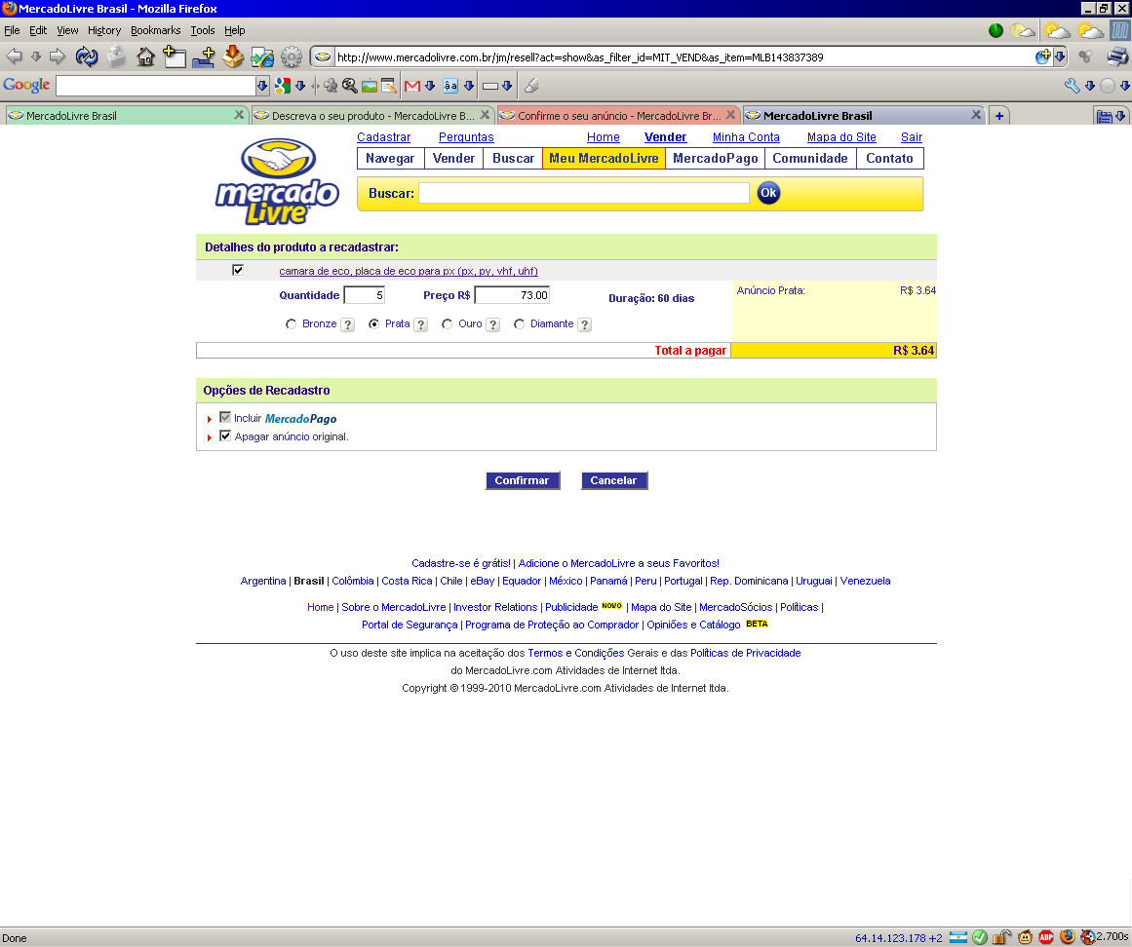This screenshot has height=947, width=1132.
Task: Open the Gmail icon in the Google toolbar
Action: [412, 86]
